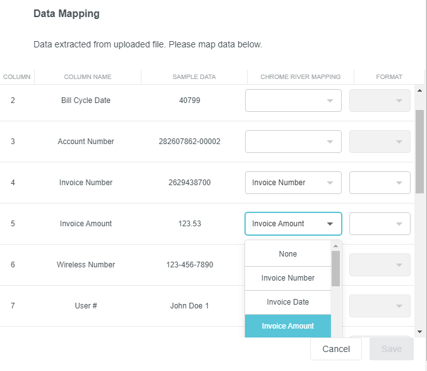Click the Chrome River Mapping column header
427x371 pixels.
tap(300, 77)
